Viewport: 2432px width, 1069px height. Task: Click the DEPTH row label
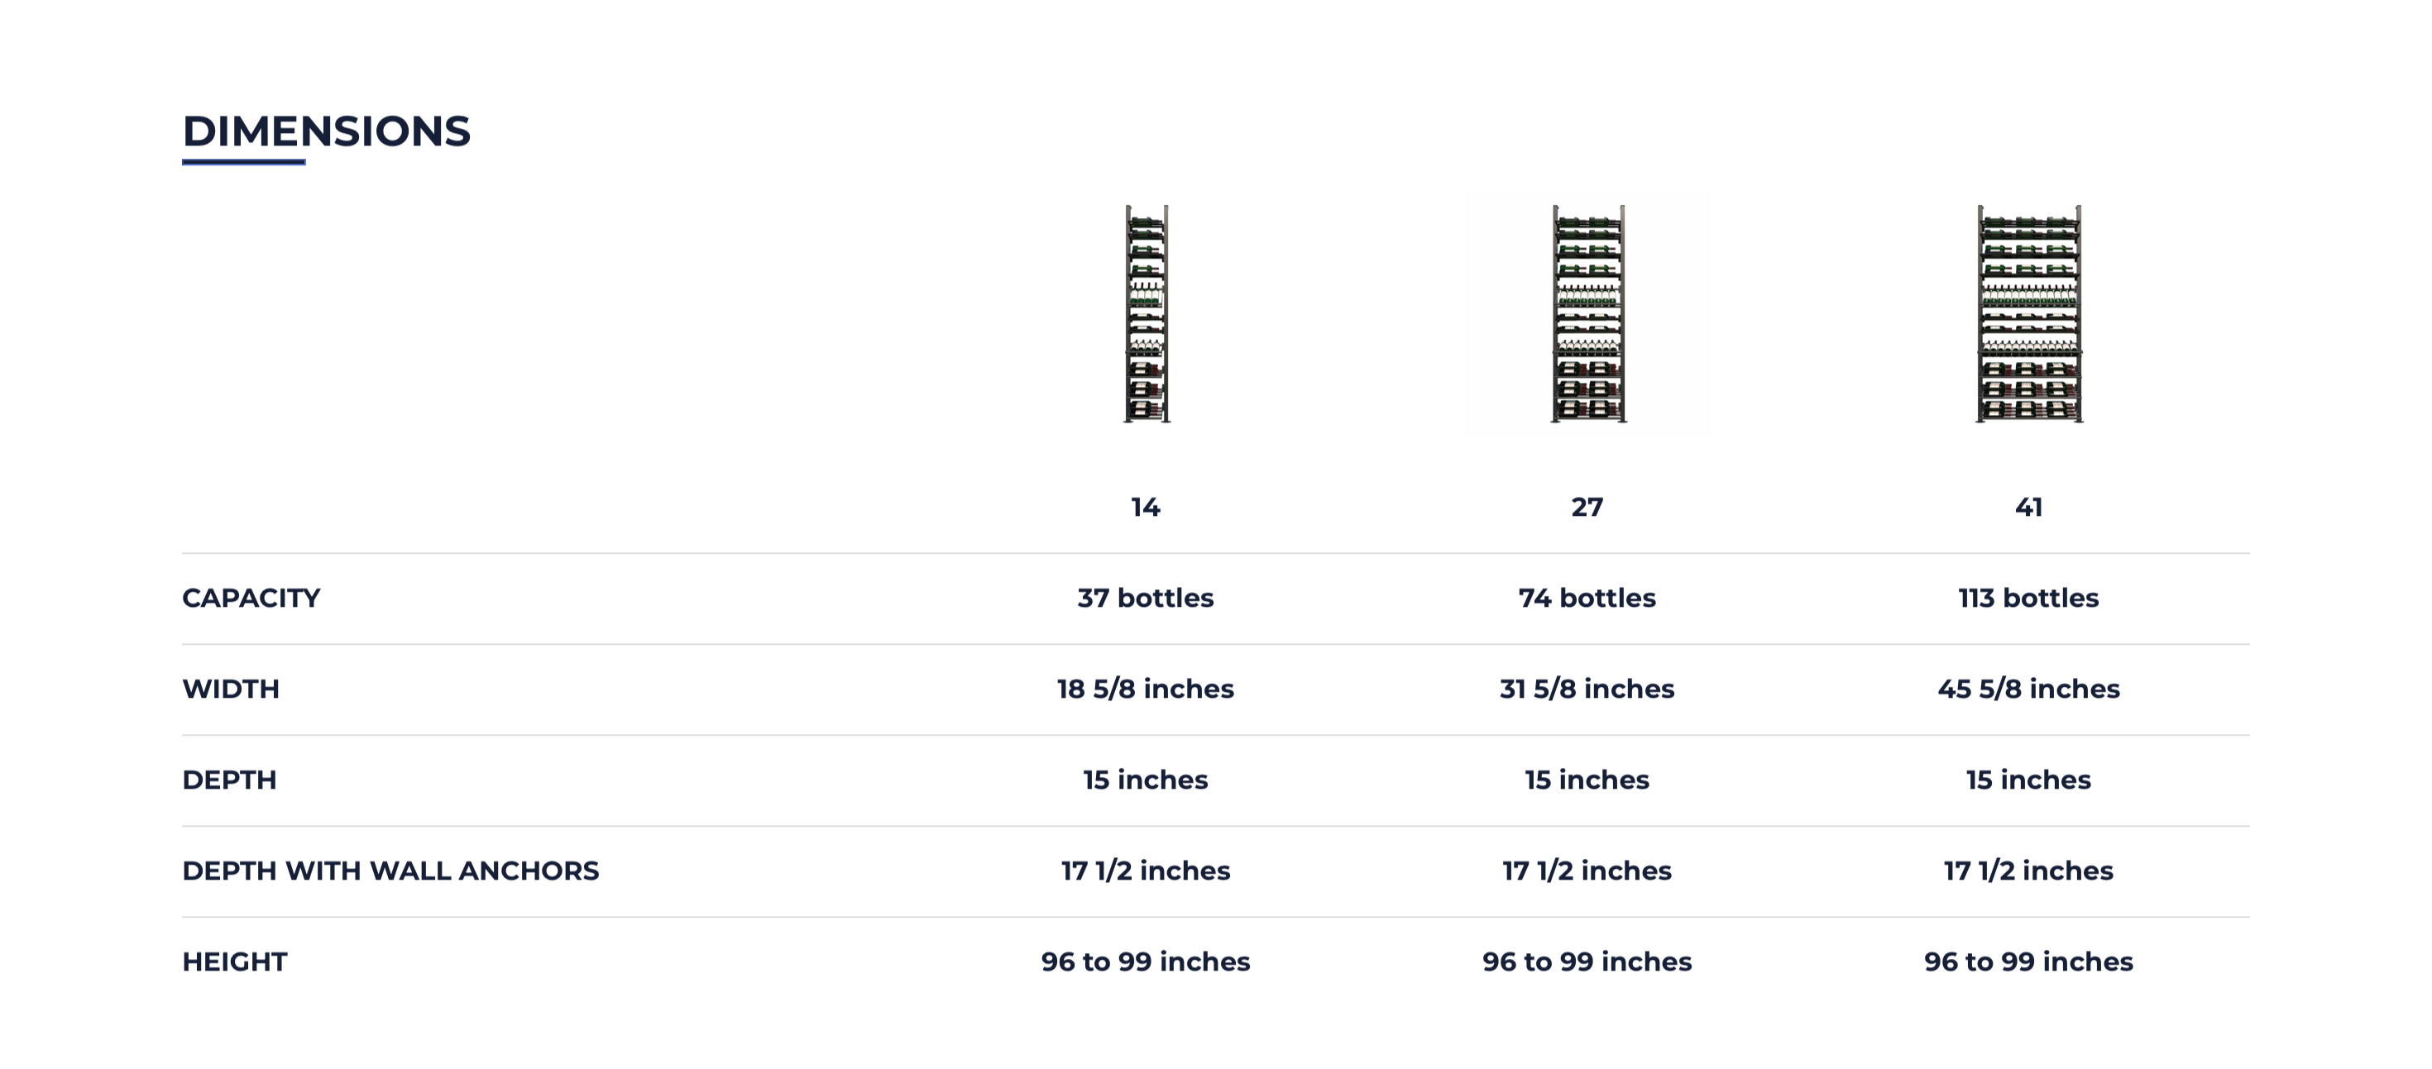pyautogui.click(x=229, y=780)
